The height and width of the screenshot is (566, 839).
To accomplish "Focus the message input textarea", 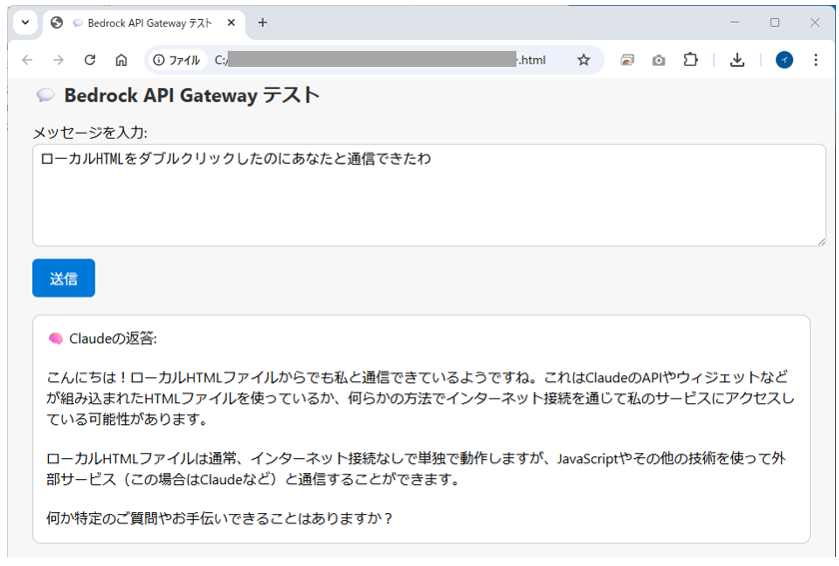I will [x=429, y=196].
